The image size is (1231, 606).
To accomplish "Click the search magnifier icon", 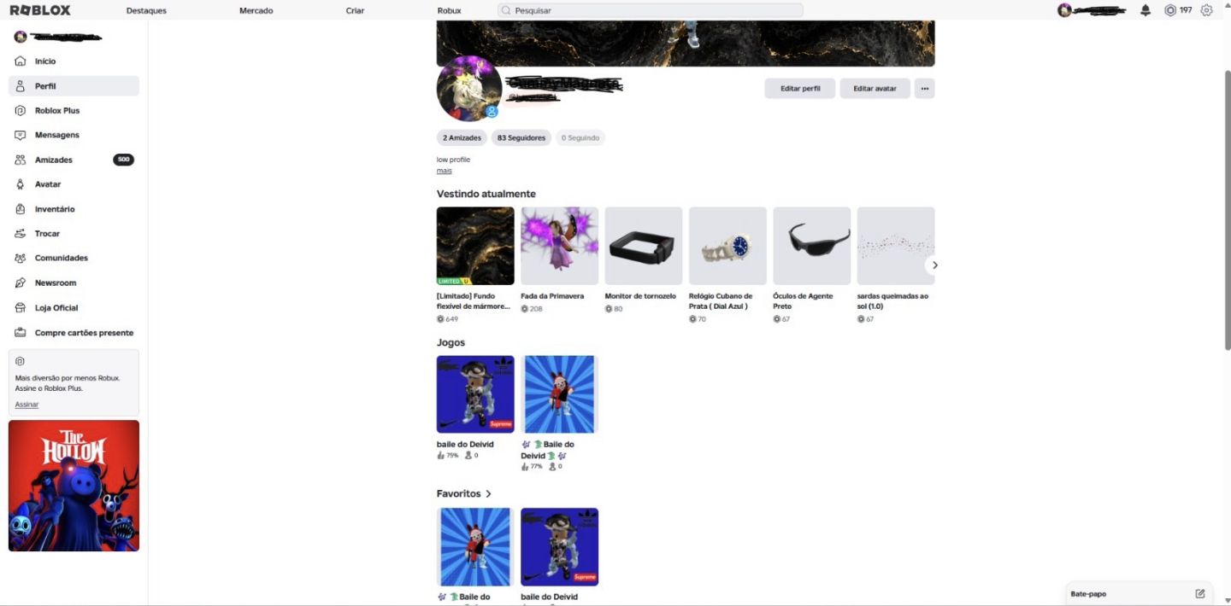I will pyautogui.click(x=506, y=10).
